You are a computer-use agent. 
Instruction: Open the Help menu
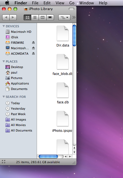click(103, 3)
